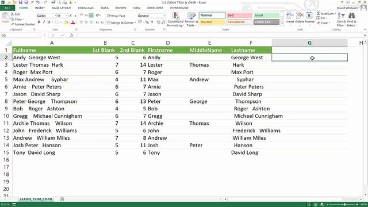Apply the Normal cell style
Image resolution: width=368 pixels, height=207 pixels.
(x=212, y=16)
